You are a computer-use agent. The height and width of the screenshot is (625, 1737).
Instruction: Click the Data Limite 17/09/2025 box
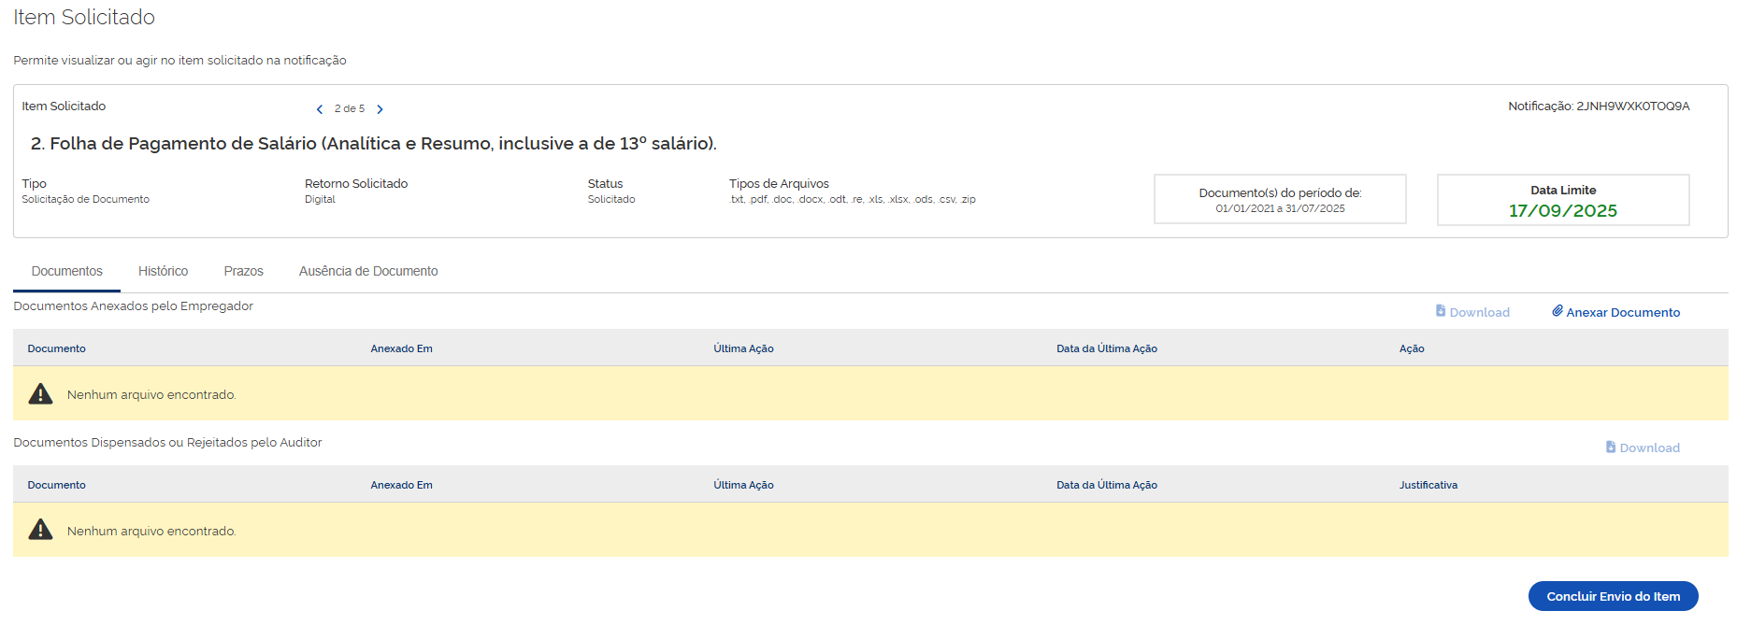tap(1563, 200)
